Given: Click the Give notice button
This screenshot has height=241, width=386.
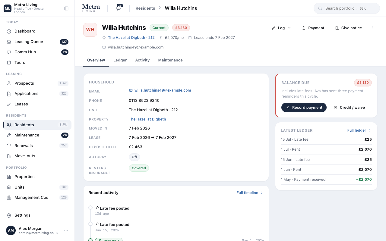Looking at the screenshot, I should click(x=348, y=28).
